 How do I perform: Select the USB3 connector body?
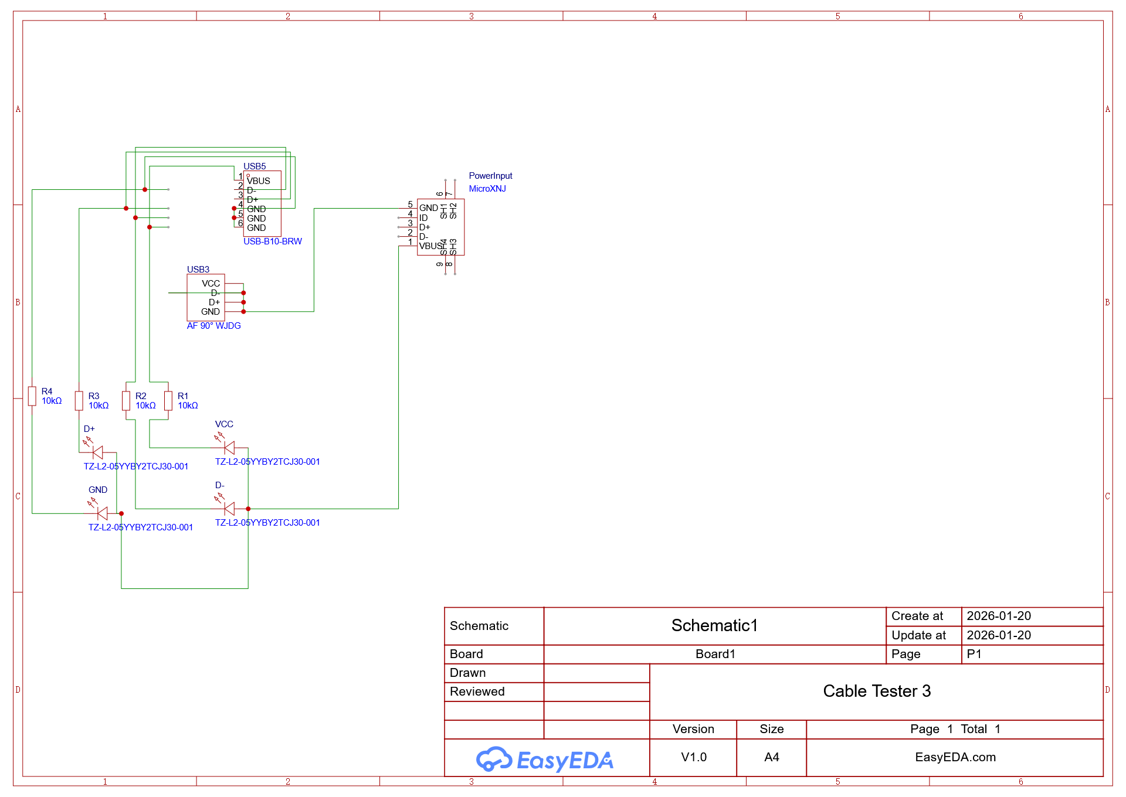click(206, 297)
